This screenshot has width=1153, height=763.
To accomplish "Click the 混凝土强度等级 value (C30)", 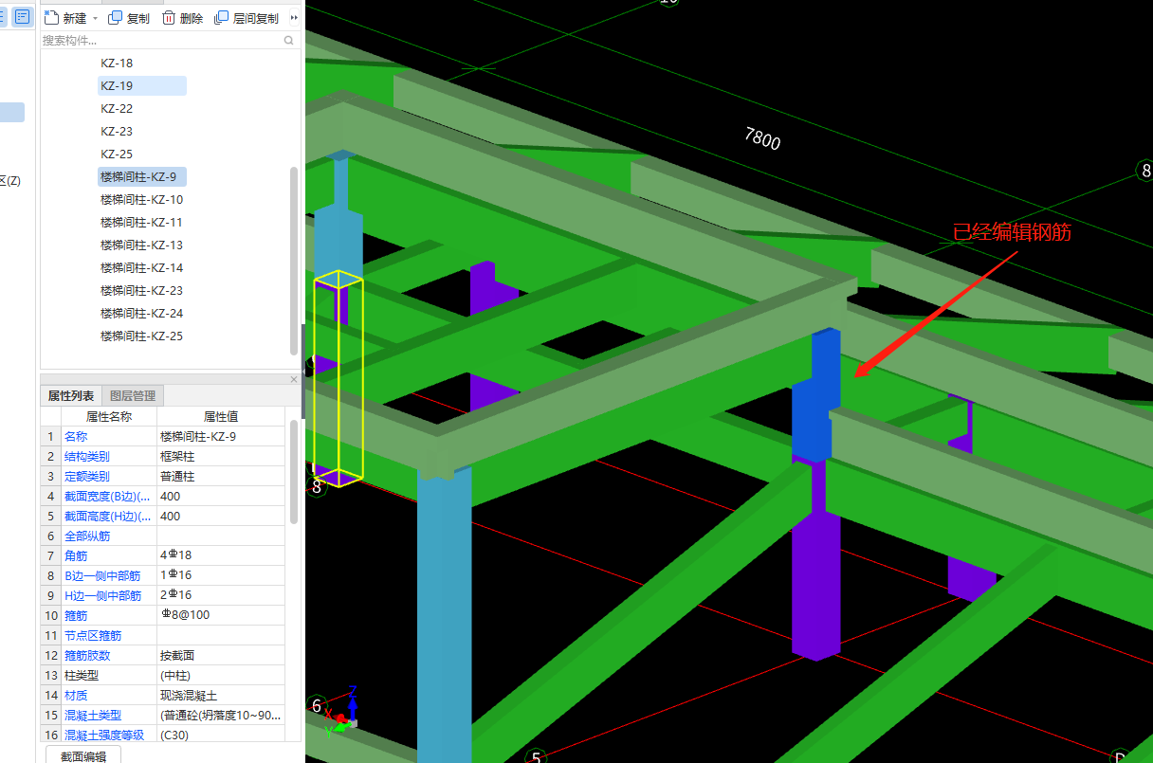I will coord(221,736).
